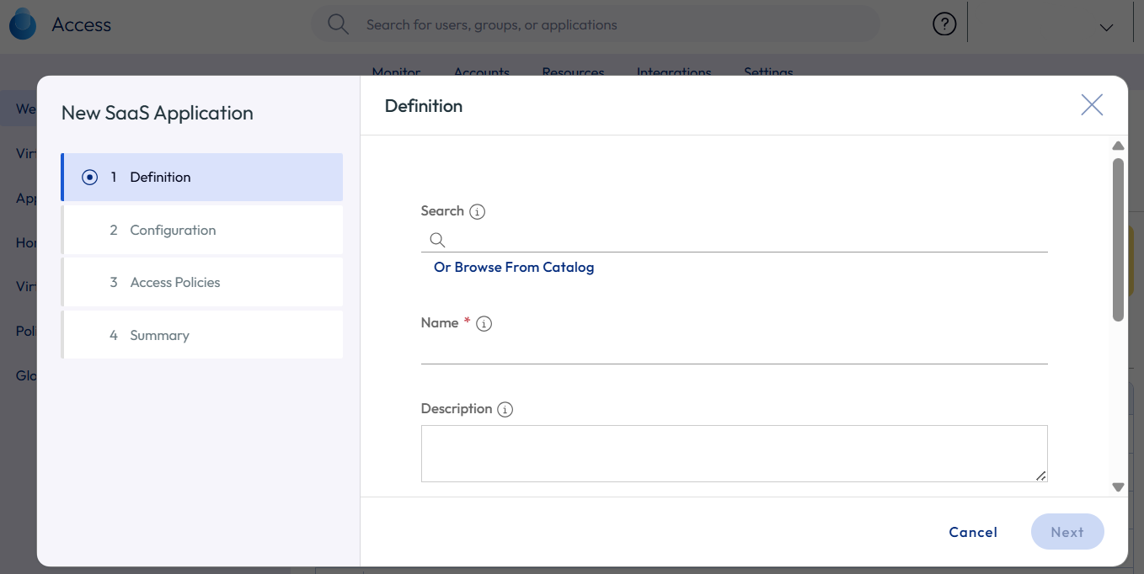Click the info icon next to Search label
Screen dimensions: 1144x574
pyautogui.click(x=477, y=212)
